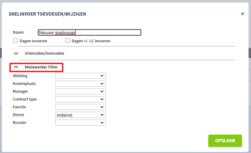
Task: Click the Urencodes/looncodes section title
Action: tap(44, 53)
